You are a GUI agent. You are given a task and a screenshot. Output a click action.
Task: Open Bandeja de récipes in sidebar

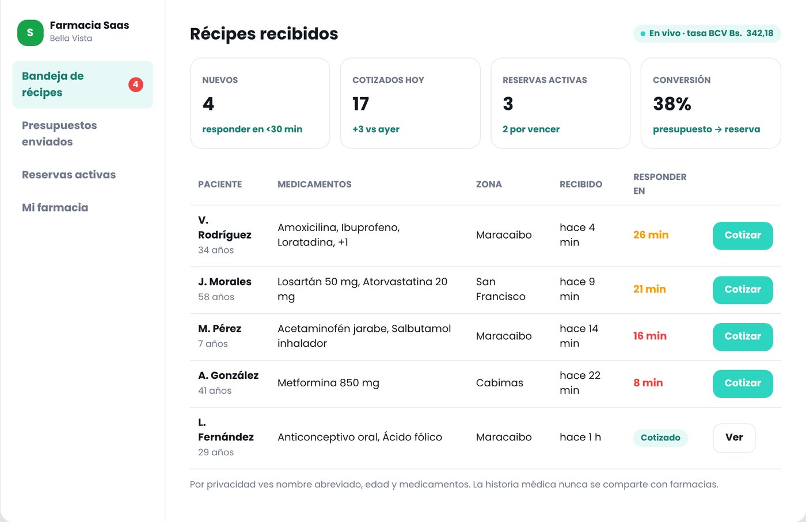click(x=83, y=85)
